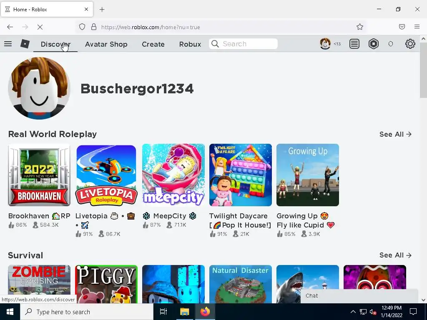Open the Discover tab
The height and width of the screenshot is (320, 427).
[x=55, y=44]
